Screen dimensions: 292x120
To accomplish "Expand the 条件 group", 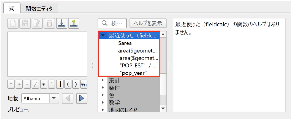I will [x=103, y=87].
